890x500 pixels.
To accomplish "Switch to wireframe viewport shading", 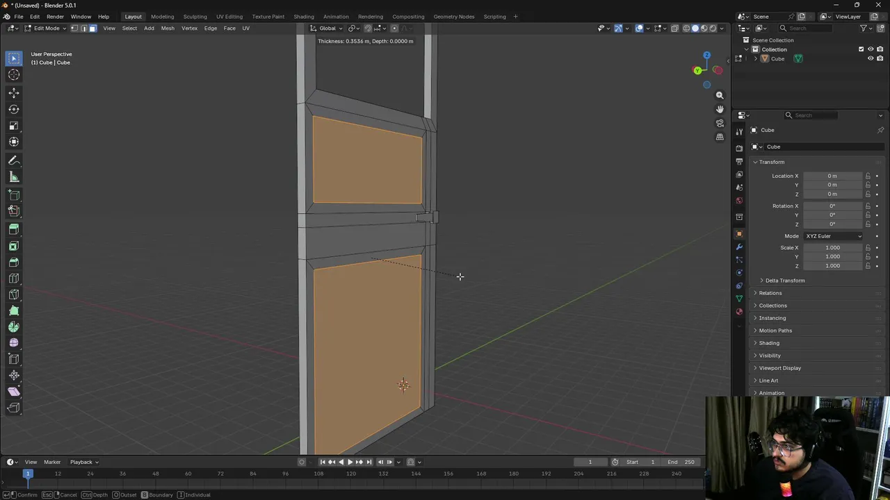I will click(x=686, y=28).
